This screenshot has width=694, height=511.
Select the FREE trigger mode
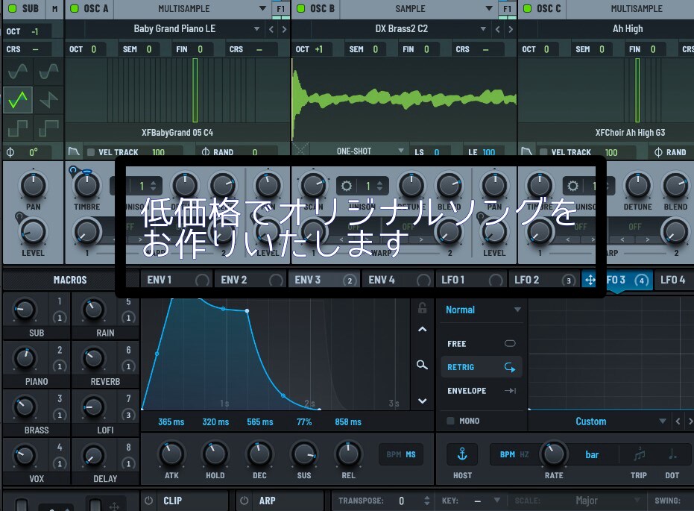click(x=481, y=344)
